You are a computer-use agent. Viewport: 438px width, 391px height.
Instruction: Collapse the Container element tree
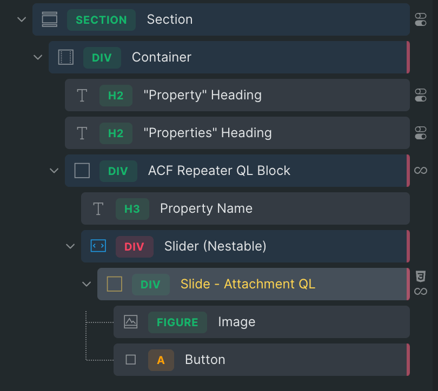[37, 57]
